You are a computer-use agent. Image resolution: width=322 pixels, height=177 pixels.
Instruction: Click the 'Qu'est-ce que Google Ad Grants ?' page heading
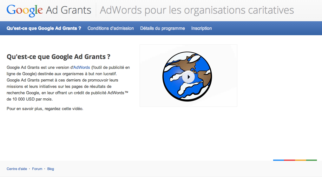pos(58,57)
